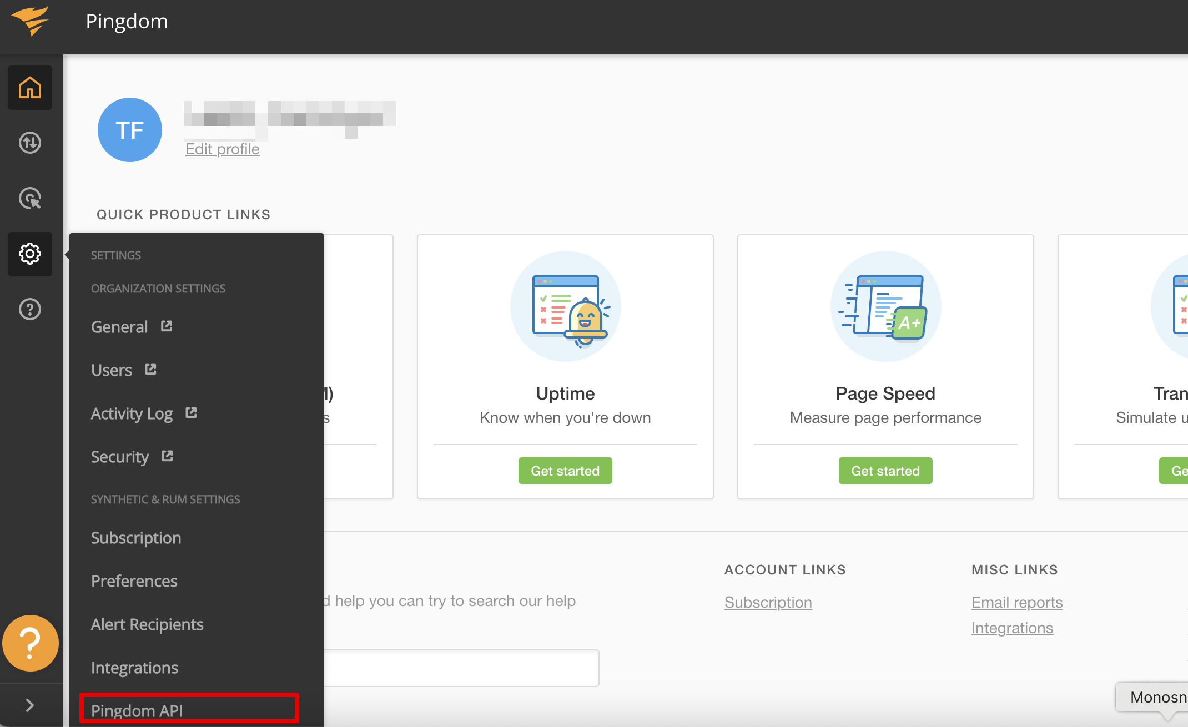Click Get started under Uptime
This screenshot has width=1188, height=727.
(x=565, y=471)
